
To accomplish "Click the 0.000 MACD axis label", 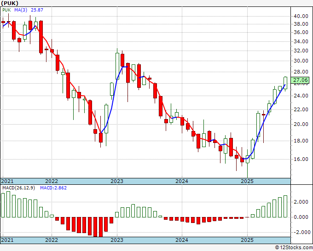I will (x=301, y=217).
